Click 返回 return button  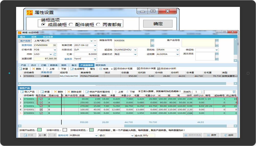(x=229, y=135)
